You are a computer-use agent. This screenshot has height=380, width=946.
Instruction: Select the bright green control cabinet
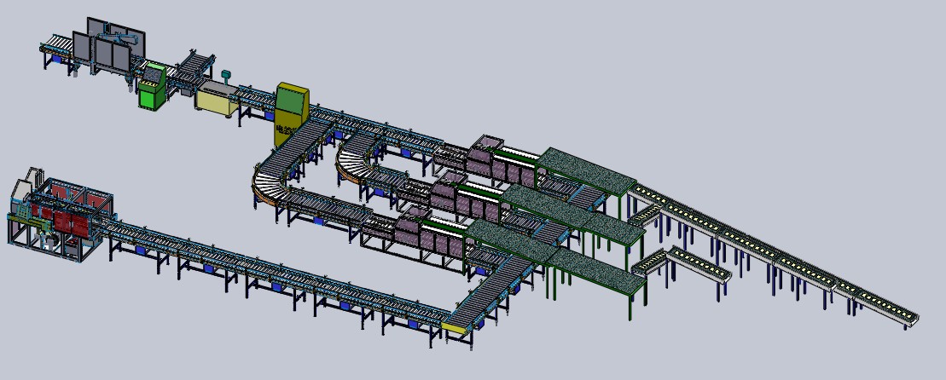click(x=152, y=86)
